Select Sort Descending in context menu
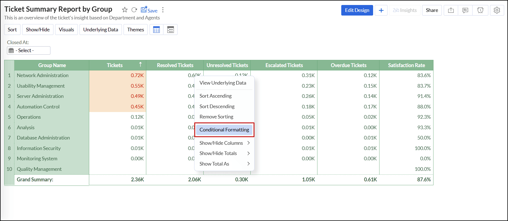508x221 pixels. (x=217, y=106)
